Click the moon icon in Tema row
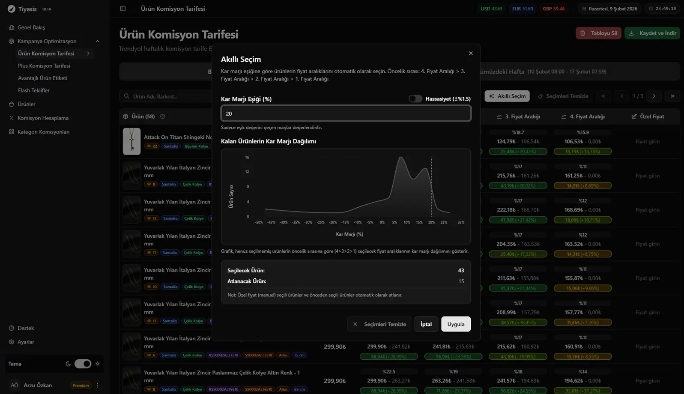 68,364
